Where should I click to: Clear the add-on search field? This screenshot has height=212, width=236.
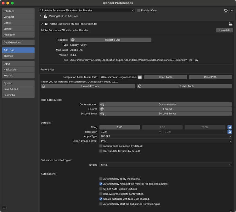tap(132, 10)
